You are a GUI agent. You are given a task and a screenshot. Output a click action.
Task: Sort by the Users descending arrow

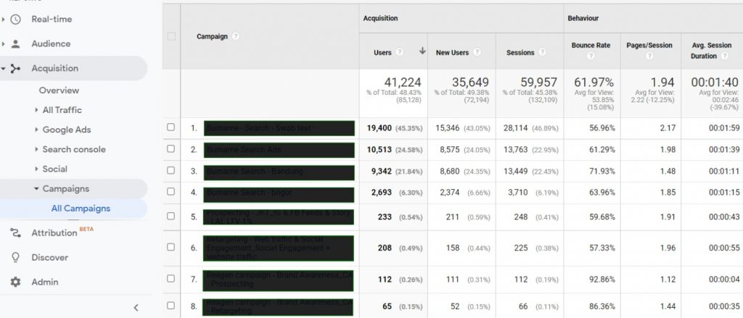click(422, 51)
